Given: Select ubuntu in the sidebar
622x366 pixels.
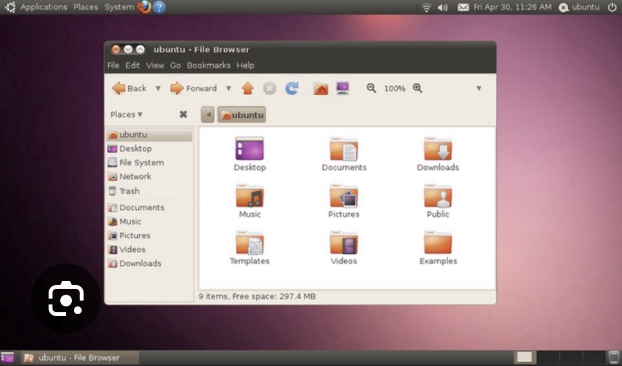Looking at the screenshot, I should click(150, 135).
